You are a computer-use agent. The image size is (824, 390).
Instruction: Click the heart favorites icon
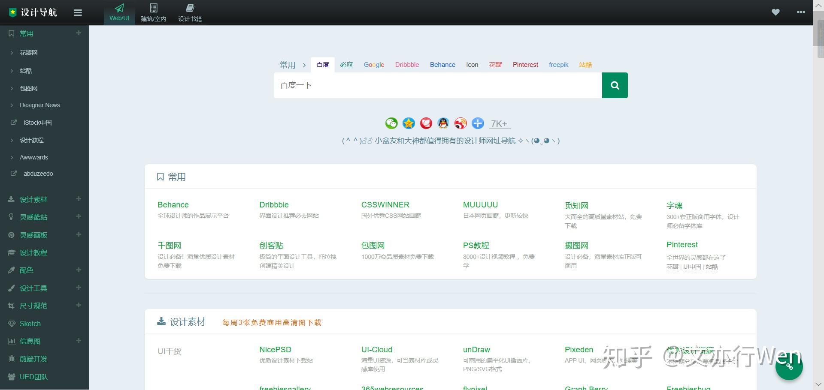[x=776, y=12]
